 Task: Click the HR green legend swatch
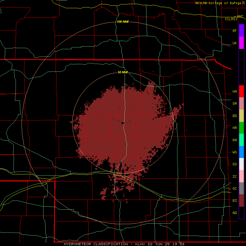tap(241, 128)
